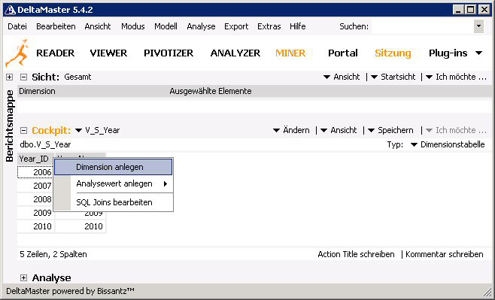Click the Ausgewählte Elemente column header
495x300 pixels.
point(211,91)
